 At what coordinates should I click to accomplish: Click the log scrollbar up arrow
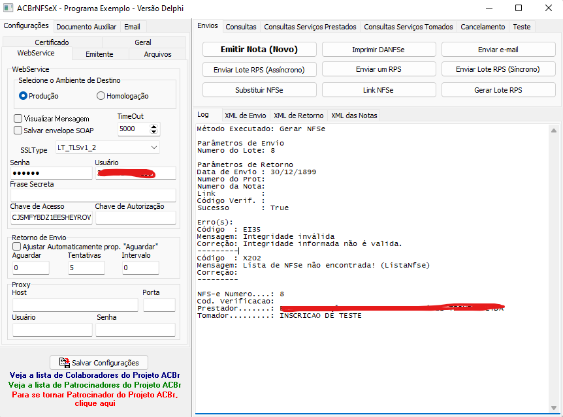point(554,131)
